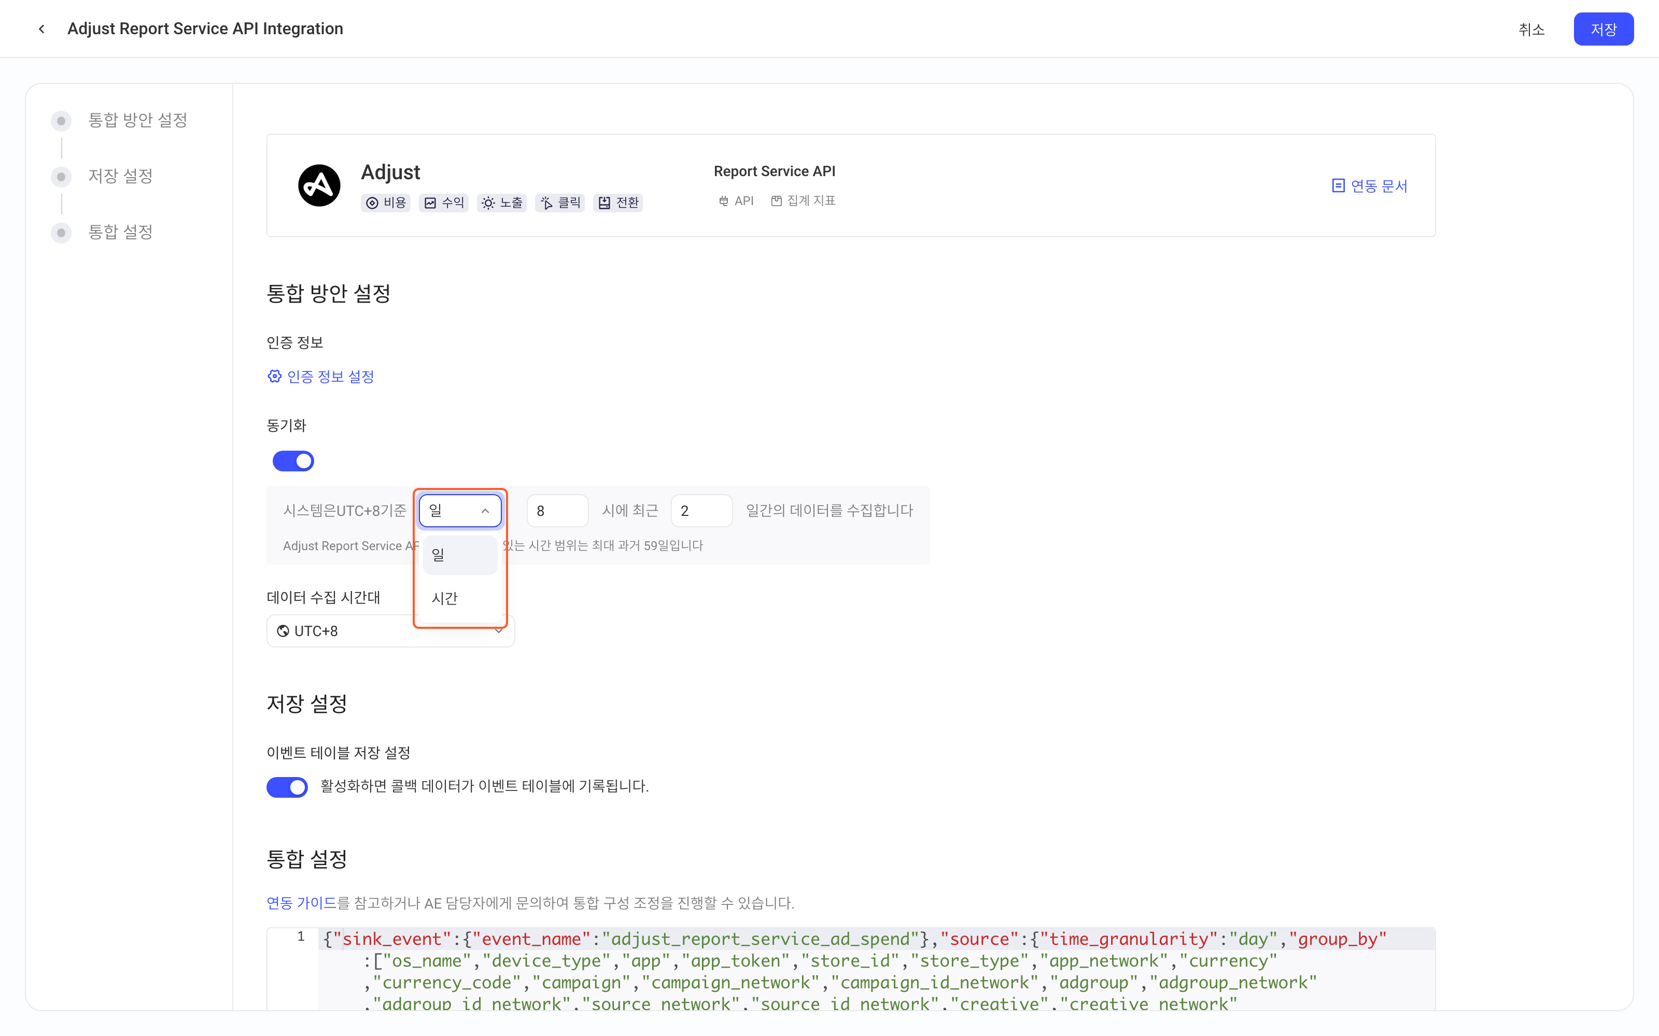Click the Report Service API label

[x=774, y=171]
